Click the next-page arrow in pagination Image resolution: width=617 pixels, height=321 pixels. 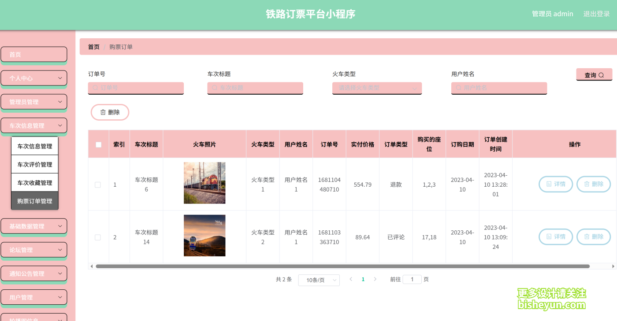375,279
